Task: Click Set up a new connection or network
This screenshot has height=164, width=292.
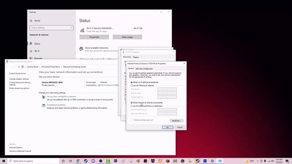Action: click(x=61, y=97)
